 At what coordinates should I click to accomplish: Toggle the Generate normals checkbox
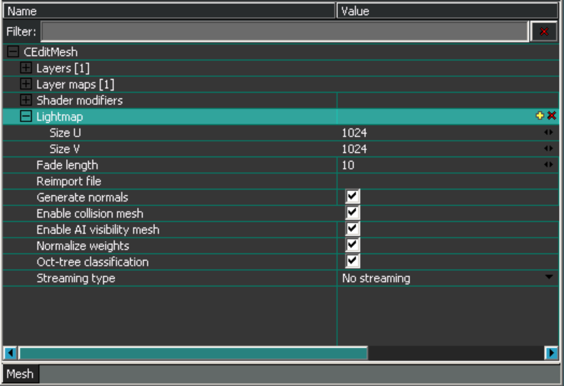(352, 197)
